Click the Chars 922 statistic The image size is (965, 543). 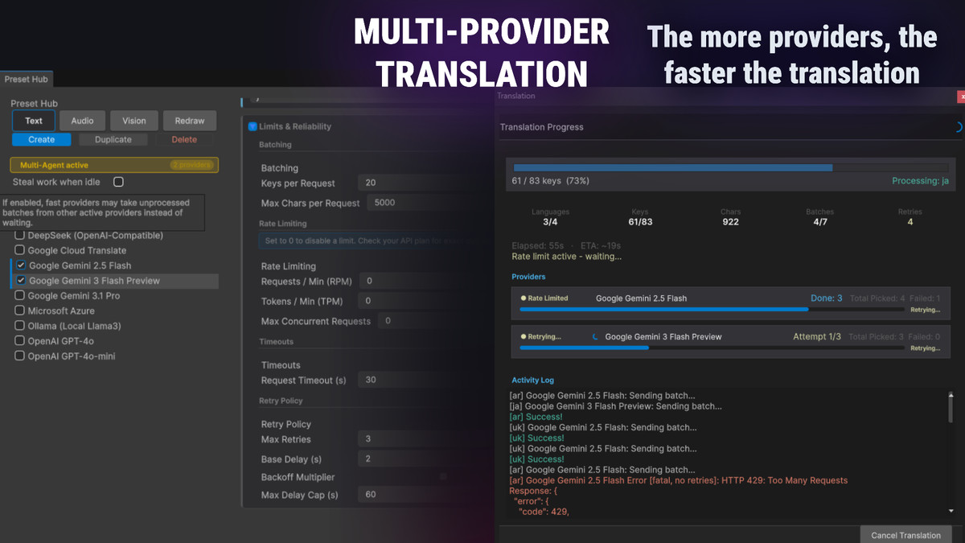point(730,217)
